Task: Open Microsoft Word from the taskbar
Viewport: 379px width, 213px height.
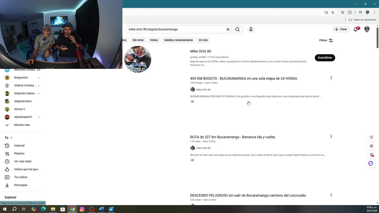Action: [x=101, y=209]
